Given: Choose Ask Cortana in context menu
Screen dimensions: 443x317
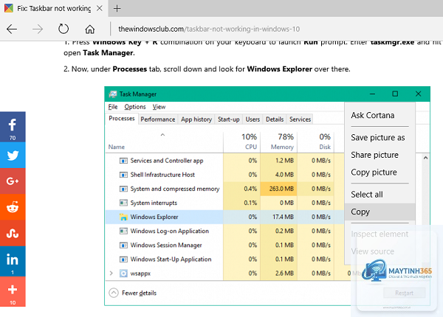Looking at the screenshot, I should [x=373, y=115].
